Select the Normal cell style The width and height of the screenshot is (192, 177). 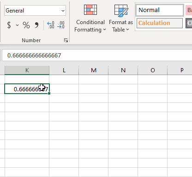point(160,10)
